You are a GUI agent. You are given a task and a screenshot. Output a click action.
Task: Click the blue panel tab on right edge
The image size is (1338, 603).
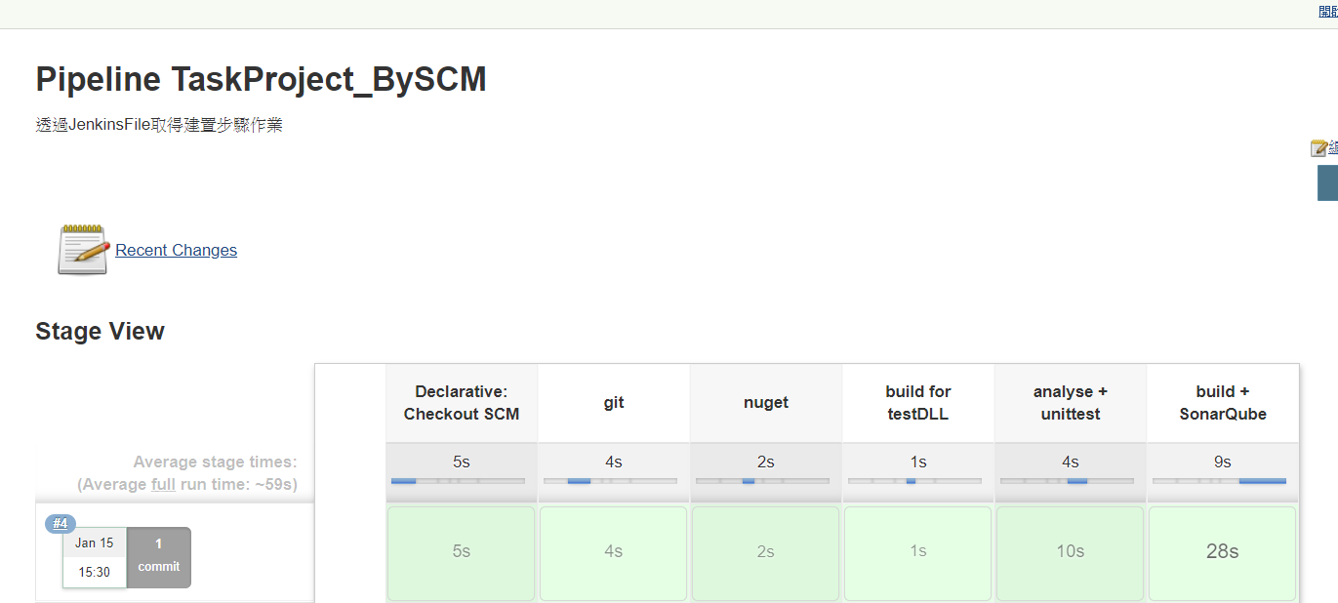pos(1327,182)
